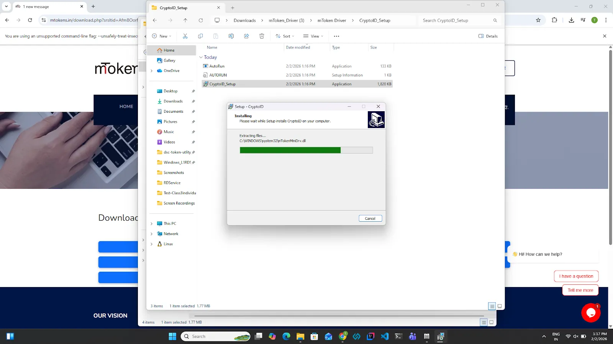The height and width of the screenshot is (344, 613).
Task: Click the Cut scissors icon in toolbar
Action: tap(185, 36)
